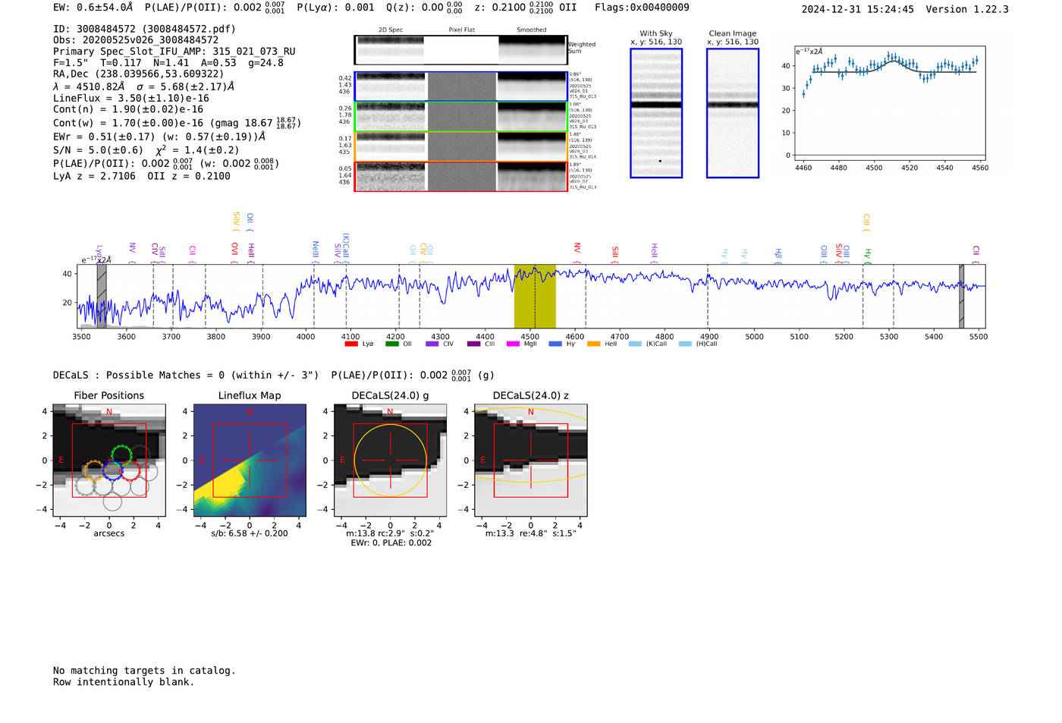Open the red-bordered 2D fiber spectrum row
Image resolution: width=1062 pixels, height=723 pixels.
pyautogui.click(x=460, y=177)
